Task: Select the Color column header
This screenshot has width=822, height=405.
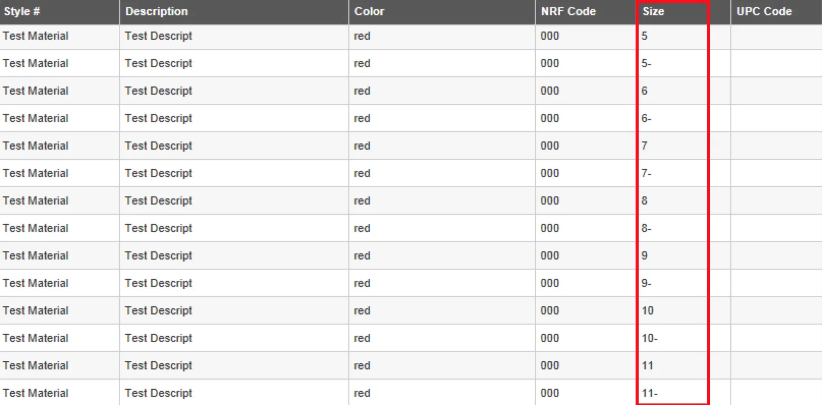Action: pos(369,12)
